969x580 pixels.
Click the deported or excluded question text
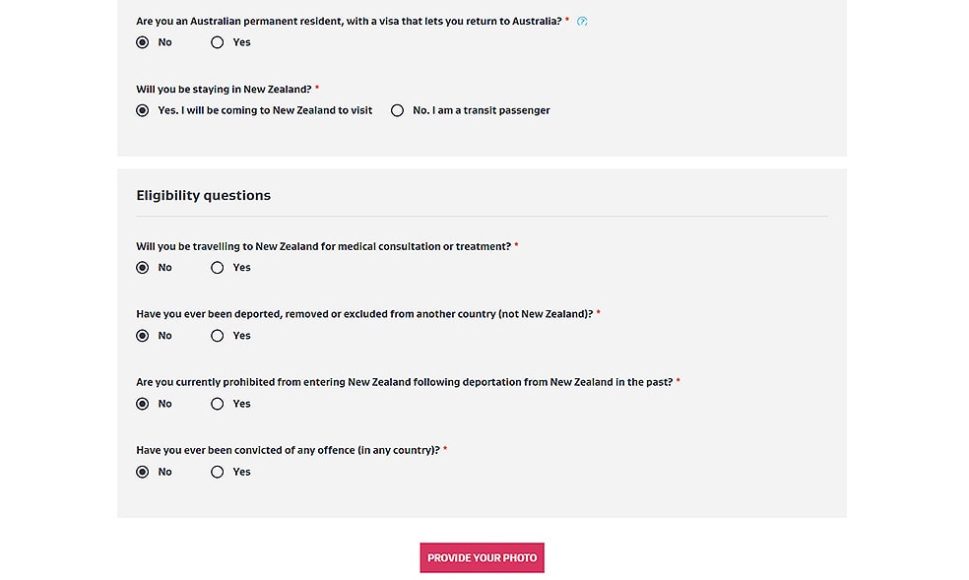coord(364,314)
